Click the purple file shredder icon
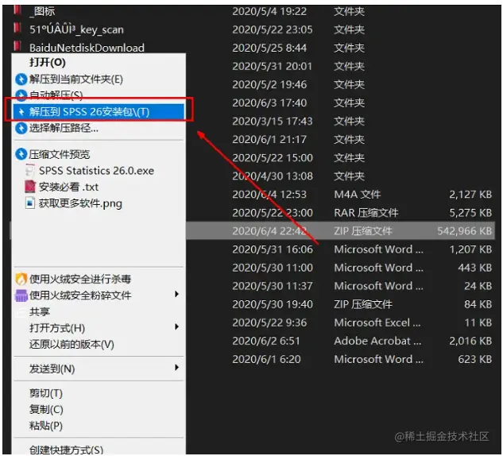Viewport: 503px width, 456px height. click(21, 296)
